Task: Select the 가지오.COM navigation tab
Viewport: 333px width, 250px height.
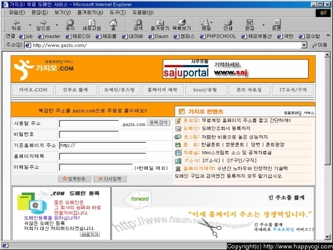Action: [x=33, y=90]
